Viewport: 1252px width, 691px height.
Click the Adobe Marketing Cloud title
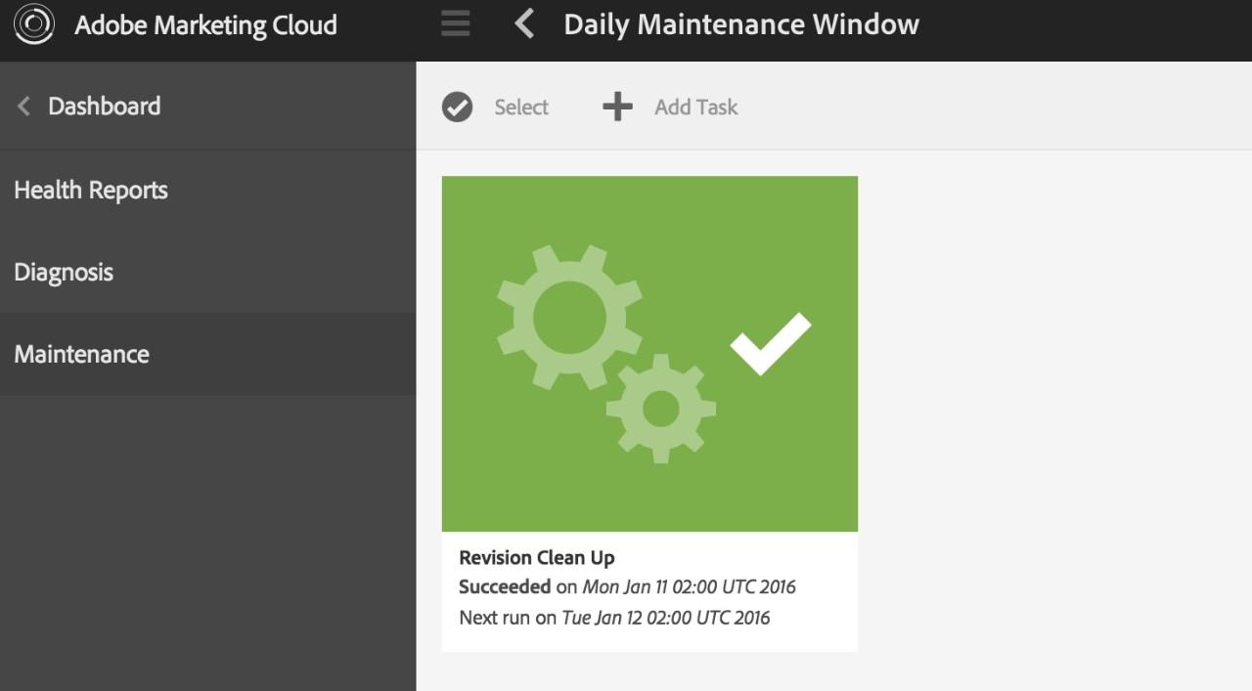pos(206,24)
